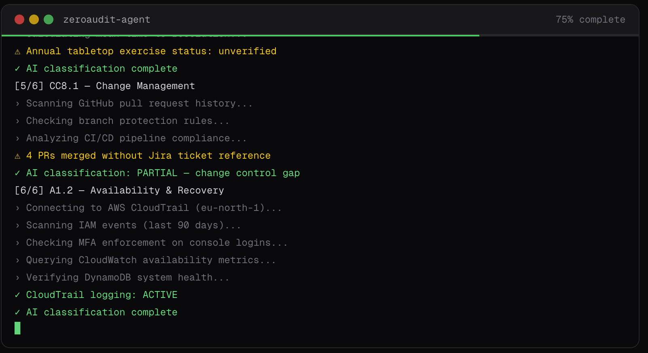Click the warning icon beside tabletop exercise status
This screenshot has height=353, width=648.
click(17, 51)
